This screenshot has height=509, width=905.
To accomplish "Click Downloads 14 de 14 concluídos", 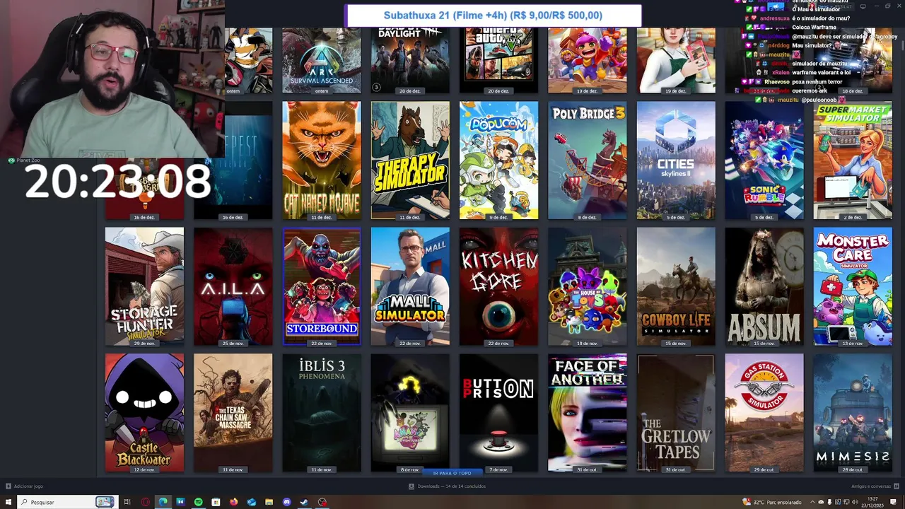I will [x=447, y=486].
